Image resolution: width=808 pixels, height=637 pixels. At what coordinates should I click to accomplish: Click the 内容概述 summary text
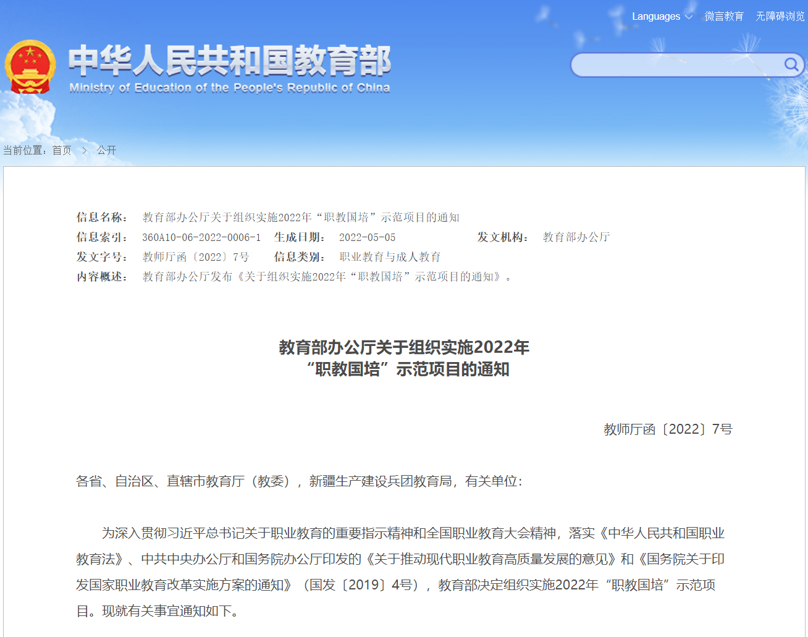tap(327, 277)
